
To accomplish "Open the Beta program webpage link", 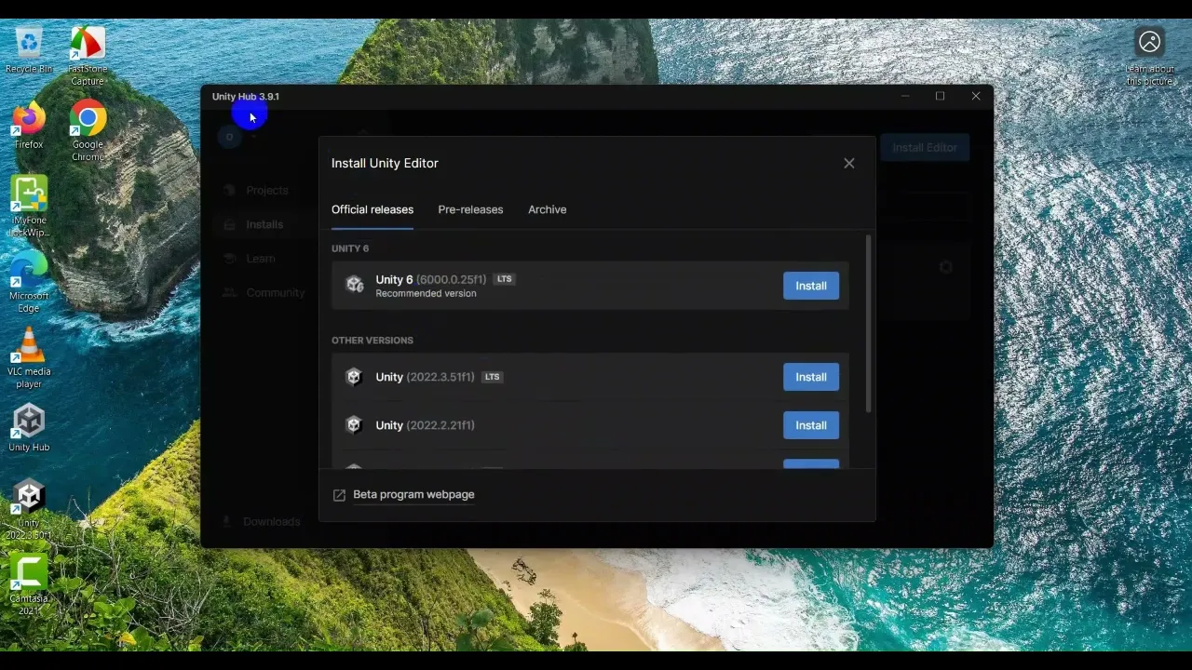I will point(413,494).
